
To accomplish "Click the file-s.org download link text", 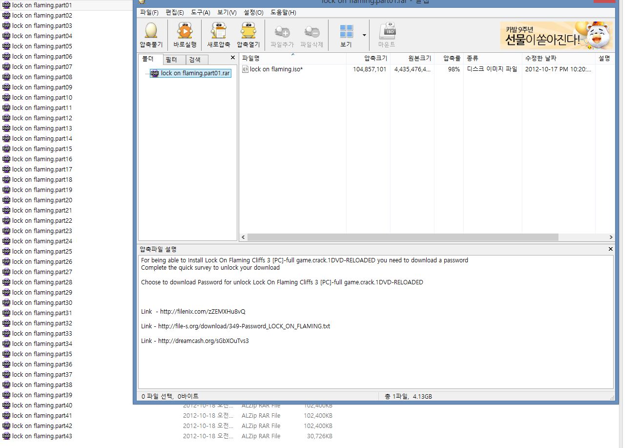I will pos(244,326).
